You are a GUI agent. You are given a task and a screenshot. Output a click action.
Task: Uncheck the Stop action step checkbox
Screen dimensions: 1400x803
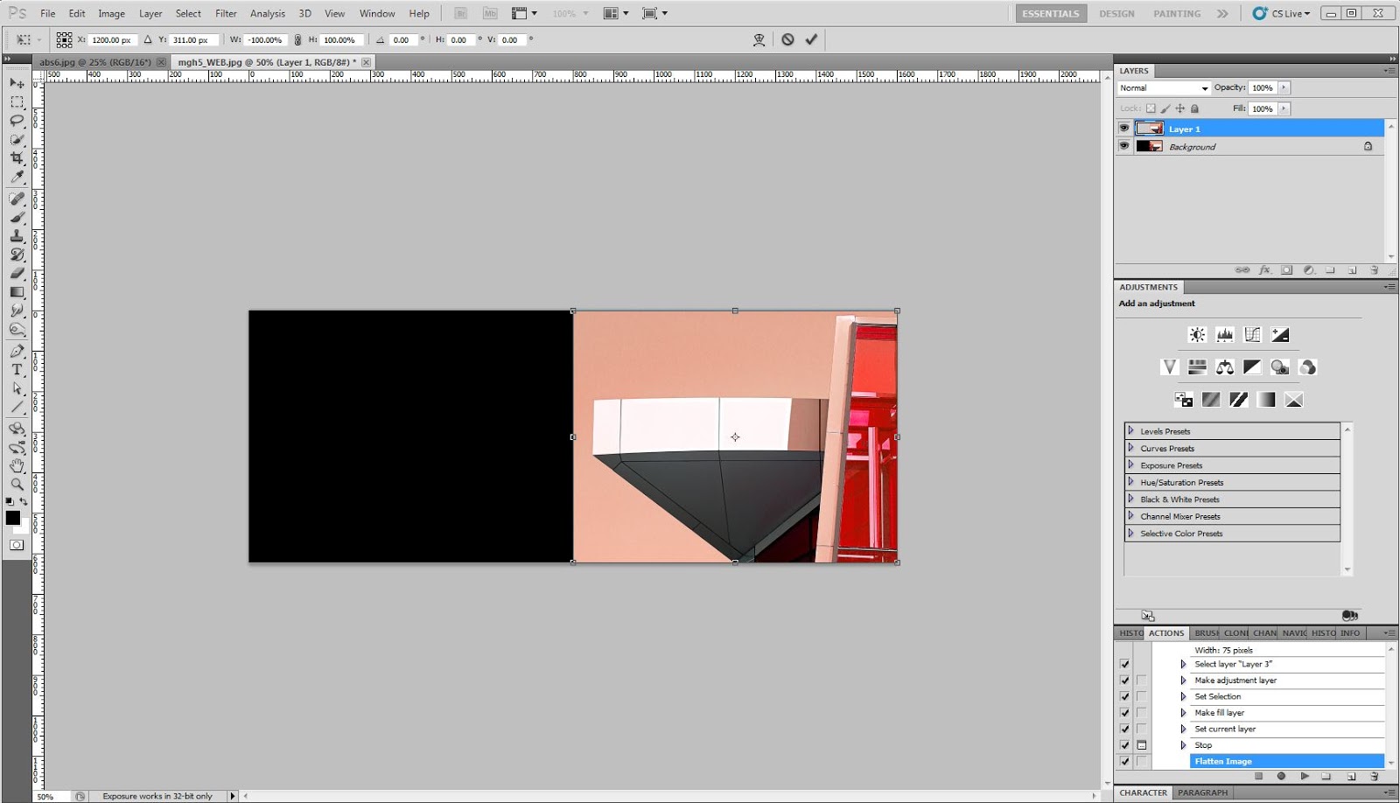pos(1124,745)
